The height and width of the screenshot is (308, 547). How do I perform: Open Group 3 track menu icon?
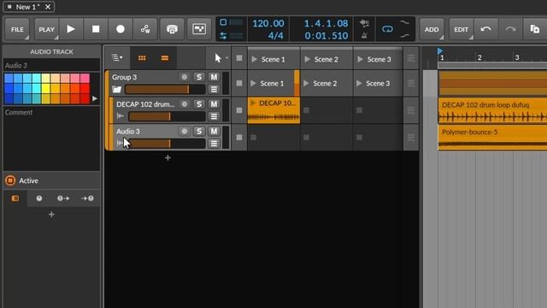(x=214, y=89)
